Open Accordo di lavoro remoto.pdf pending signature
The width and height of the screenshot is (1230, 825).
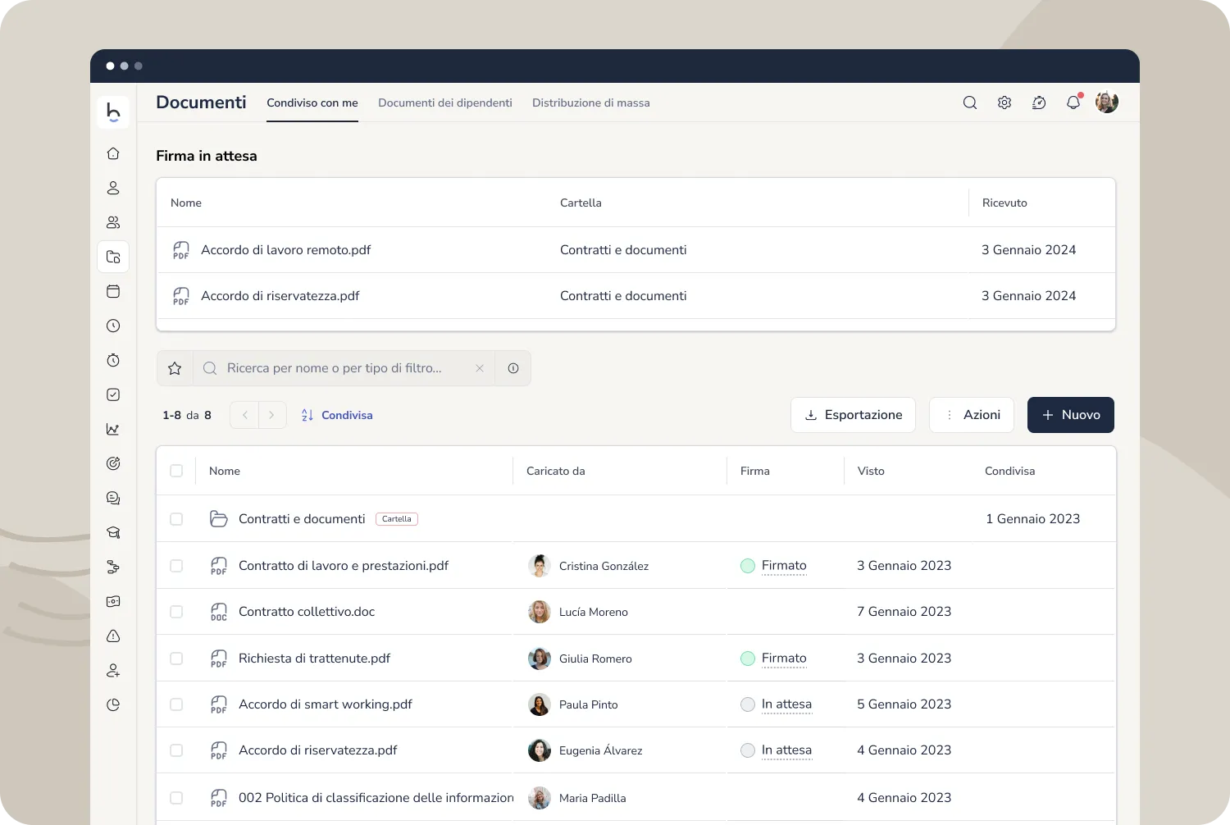[285, 250]
